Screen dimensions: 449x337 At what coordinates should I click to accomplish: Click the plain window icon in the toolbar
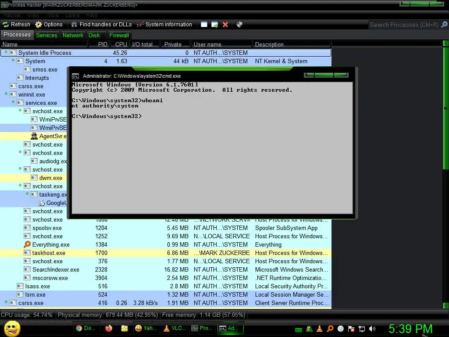[204, 25]
